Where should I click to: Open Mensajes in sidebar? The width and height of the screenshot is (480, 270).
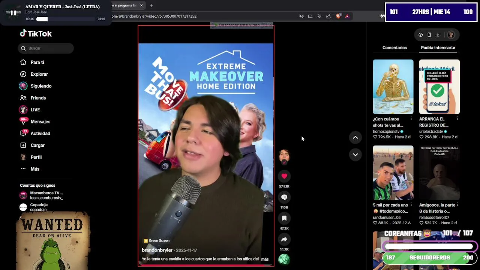40,121
